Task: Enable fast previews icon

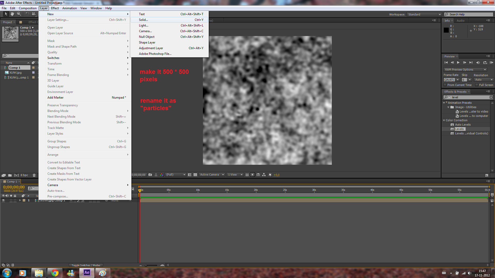Action: (x=252, y=175)
